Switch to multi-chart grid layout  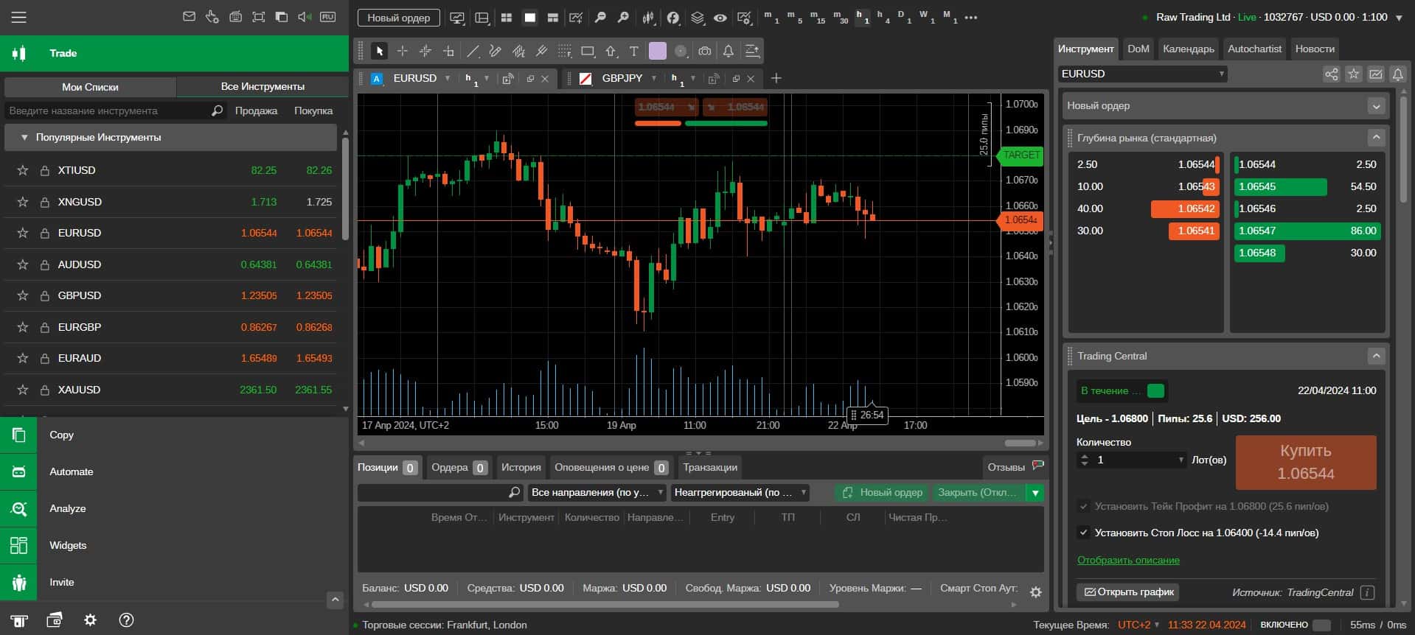[507, 17]
